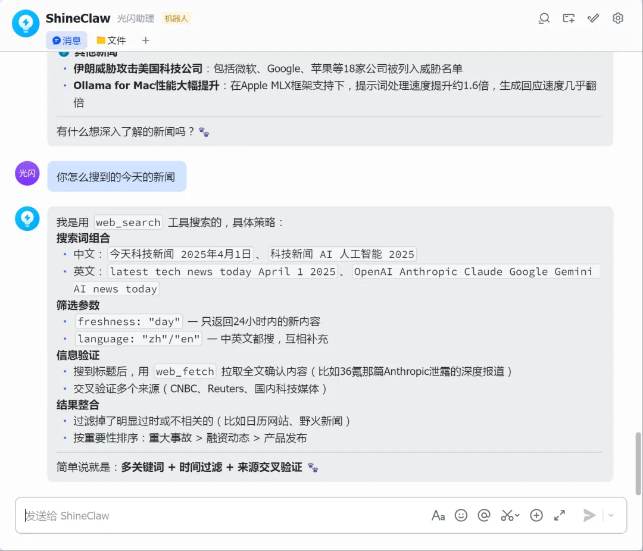Click the @ mention icon
This screenshot has height=551, width=643.
[484, 515]
